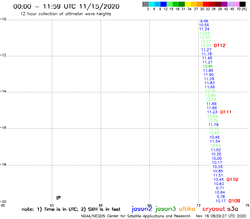
Task: Click the wave height value 12.70
Action: coord(210,91)
